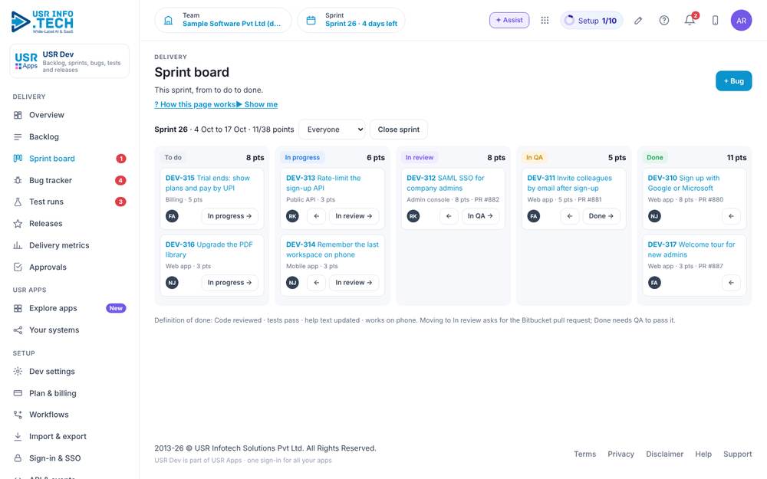
Task: Move DEV-317 back with its left arrow
Action: pyautogui.click(x=731, y=283)
